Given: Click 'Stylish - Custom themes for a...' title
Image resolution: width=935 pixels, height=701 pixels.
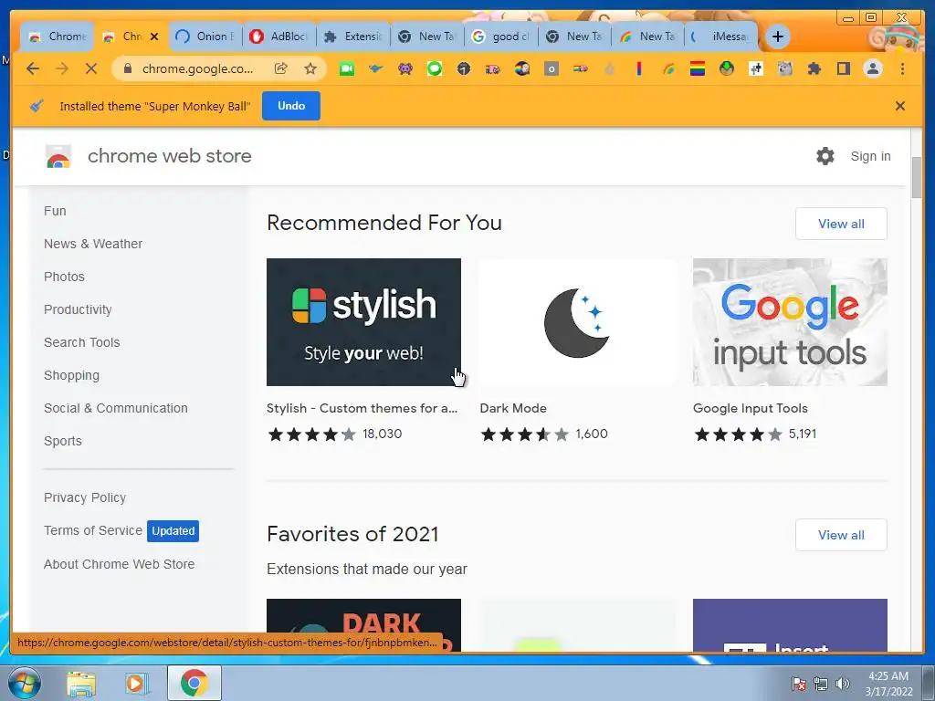Looking at the screenshot, I should tap(362, 408).
